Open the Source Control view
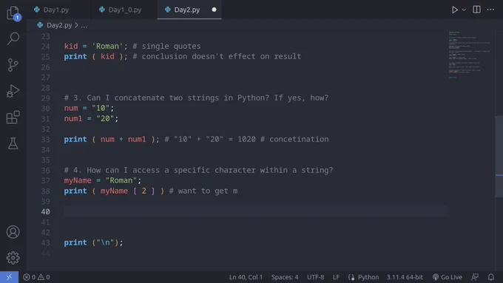The image size is (503, 283). point(13,65)
